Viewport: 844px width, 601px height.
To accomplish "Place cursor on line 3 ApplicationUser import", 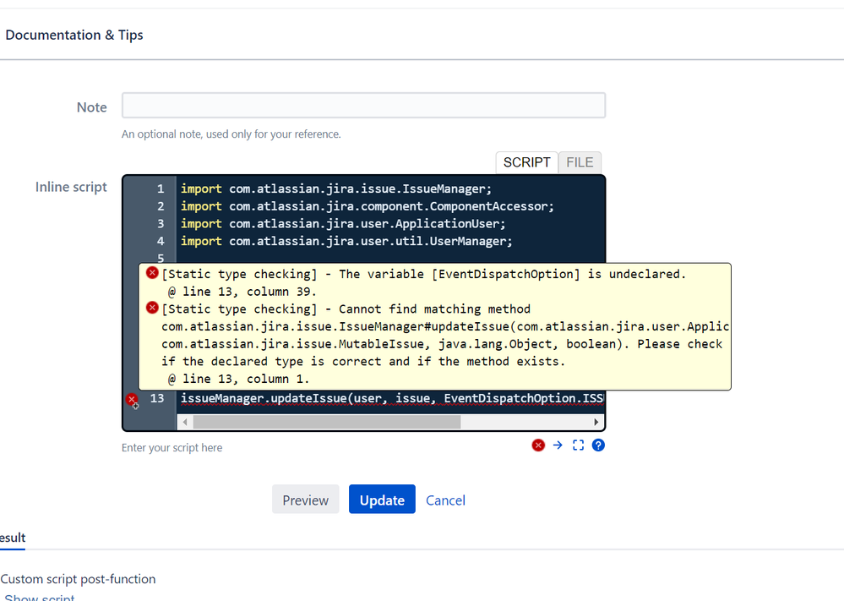I will [343, 223].
